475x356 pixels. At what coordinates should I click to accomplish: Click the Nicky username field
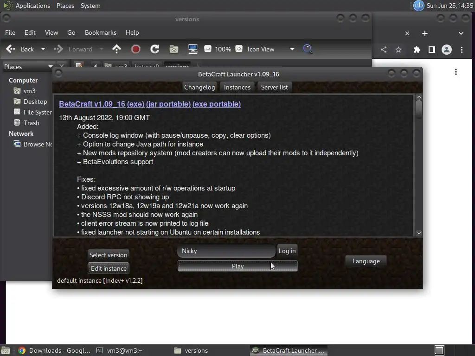[226, 251]
